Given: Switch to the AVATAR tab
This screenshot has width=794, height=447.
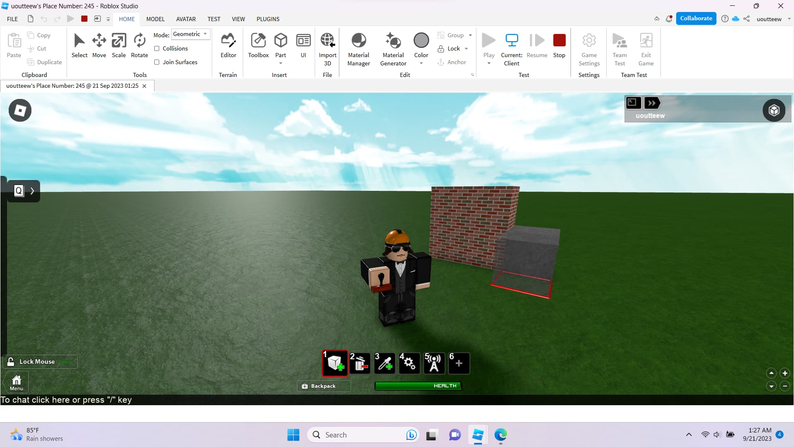Looking at the screenshot, I should coord(186,19).
